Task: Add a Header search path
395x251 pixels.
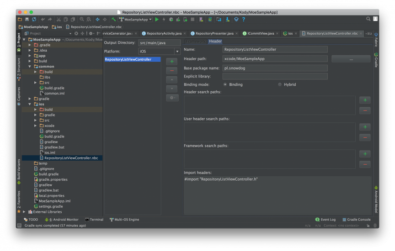Action: tap(365, 100)
